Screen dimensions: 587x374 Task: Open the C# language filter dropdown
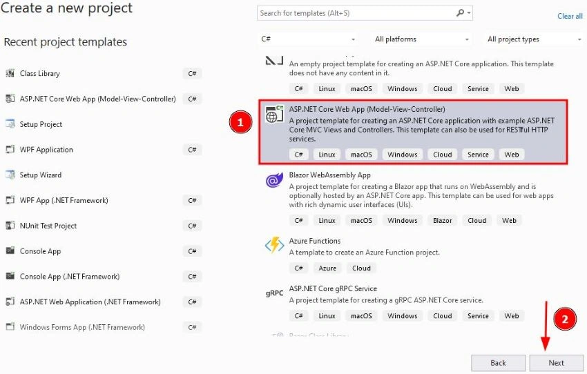tap(308, 39)
